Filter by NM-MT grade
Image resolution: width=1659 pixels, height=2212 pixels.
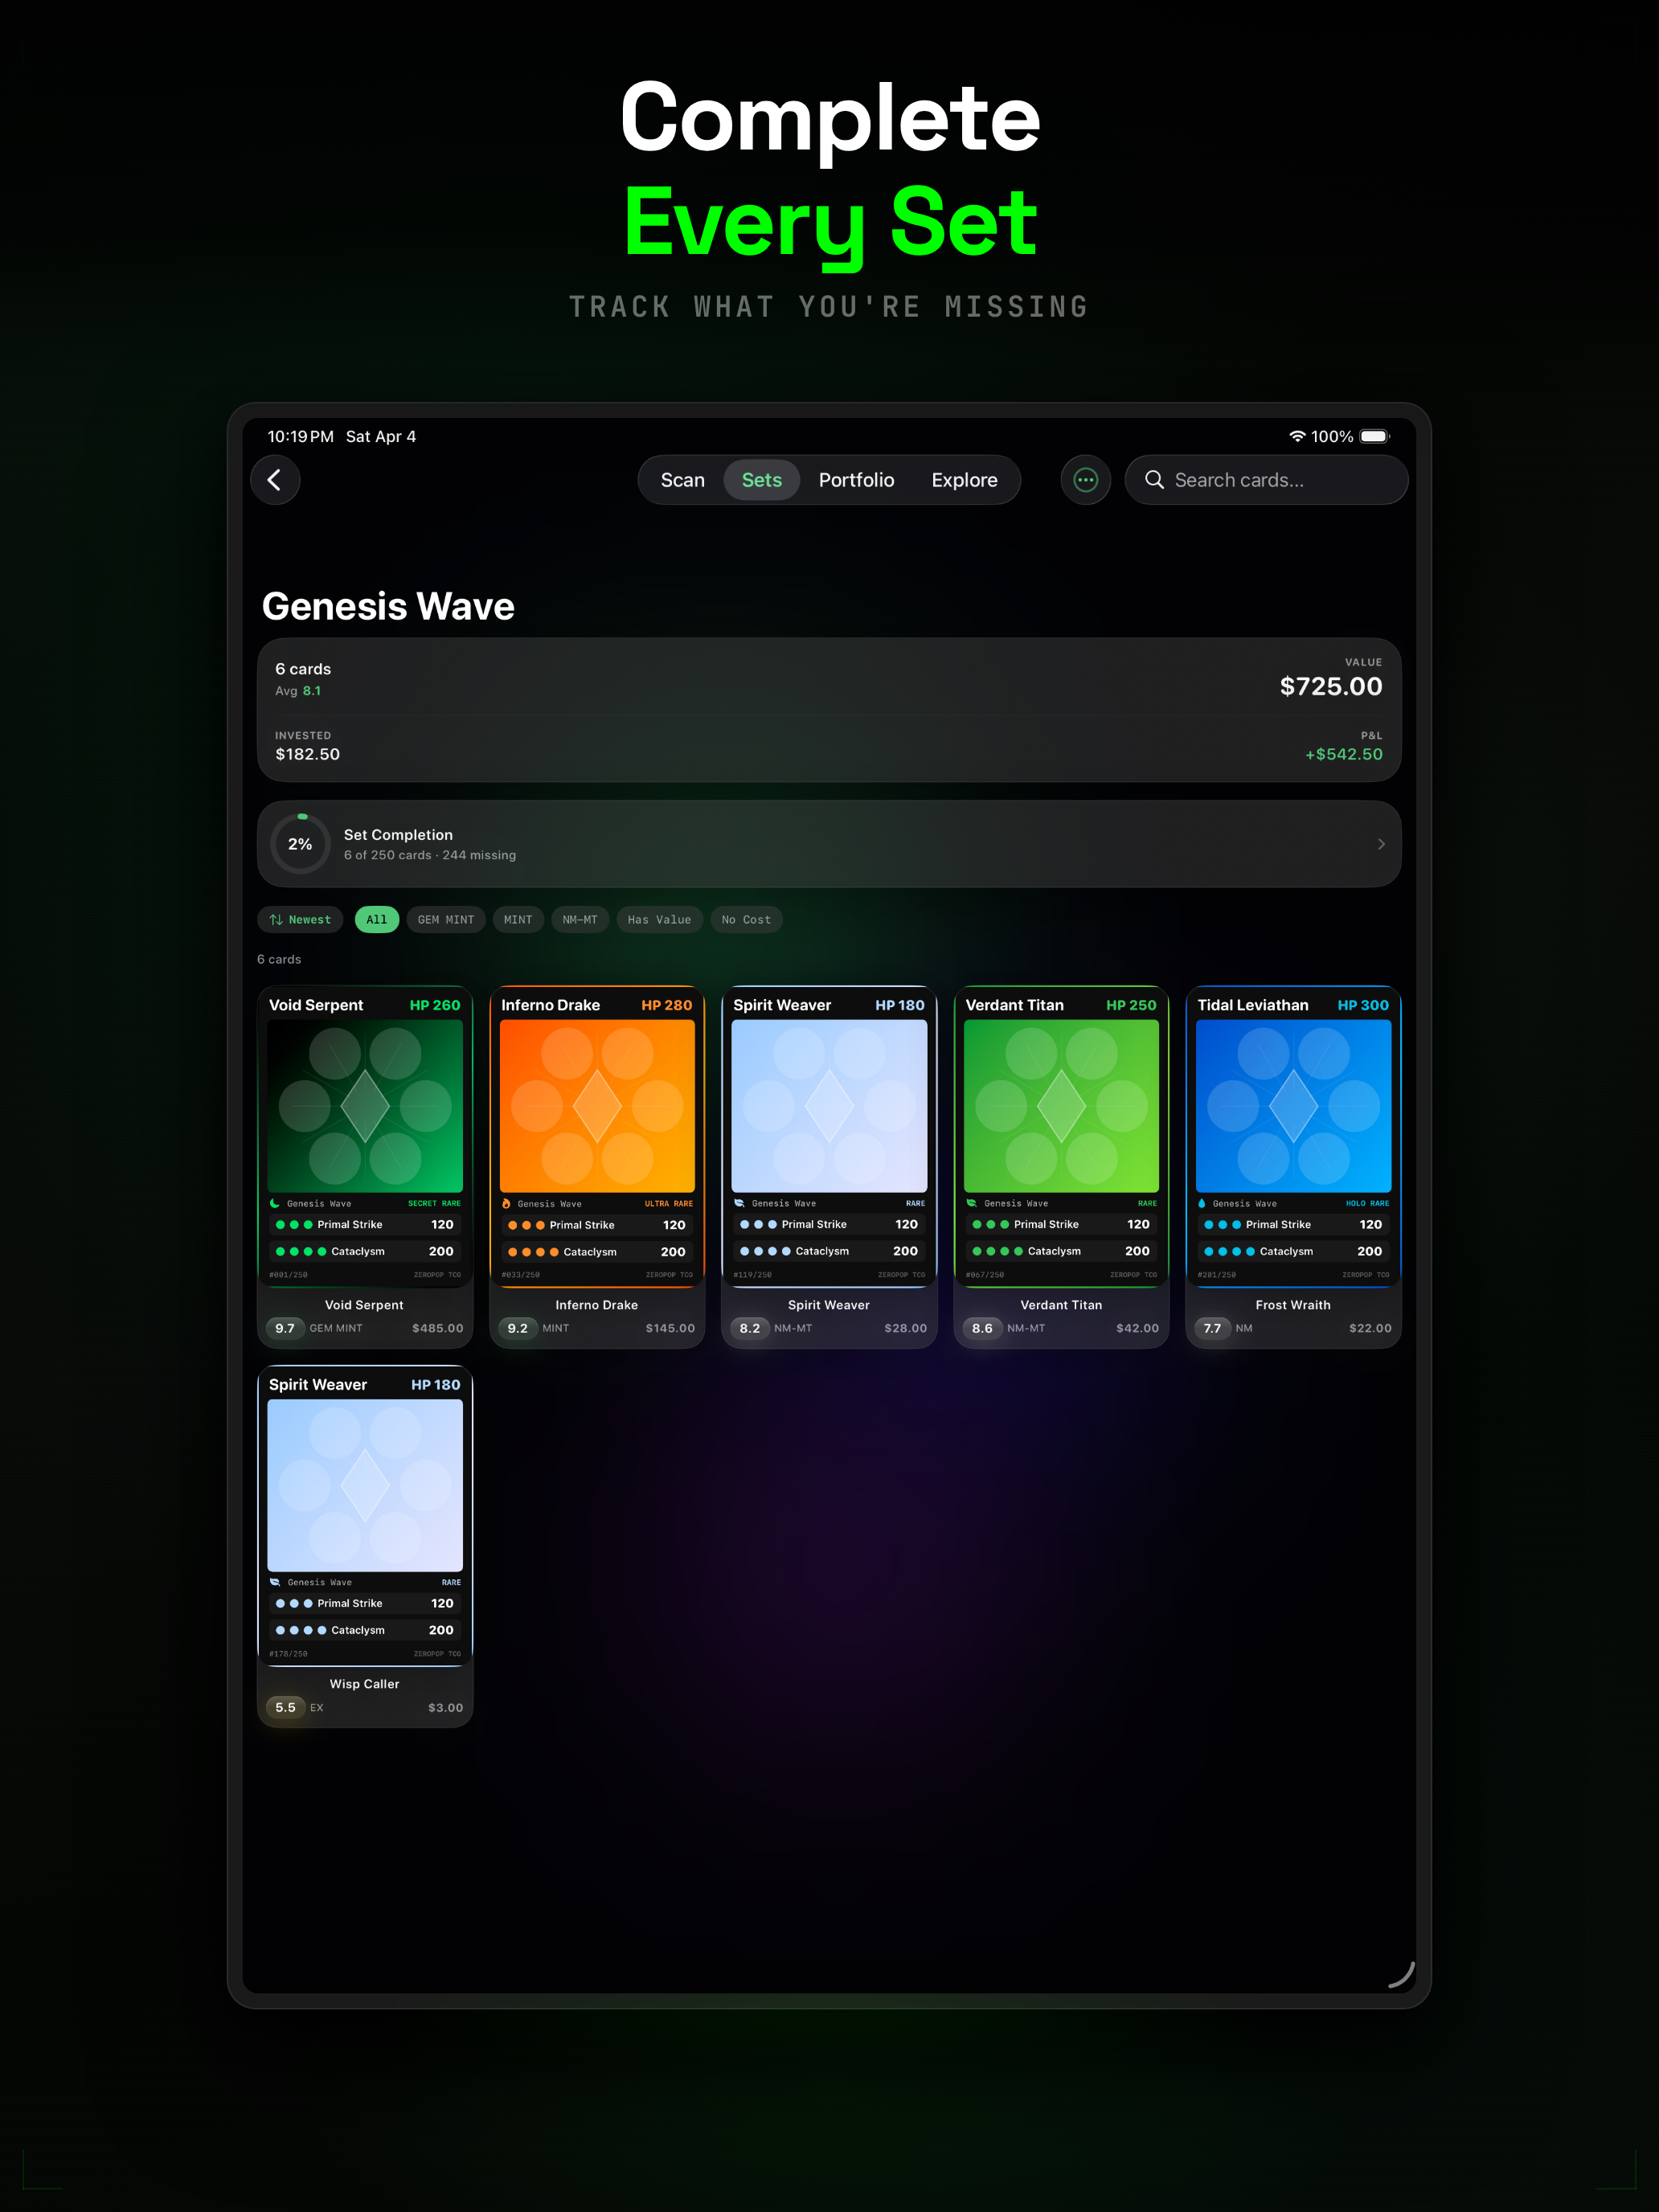click(x=580, y=920)
